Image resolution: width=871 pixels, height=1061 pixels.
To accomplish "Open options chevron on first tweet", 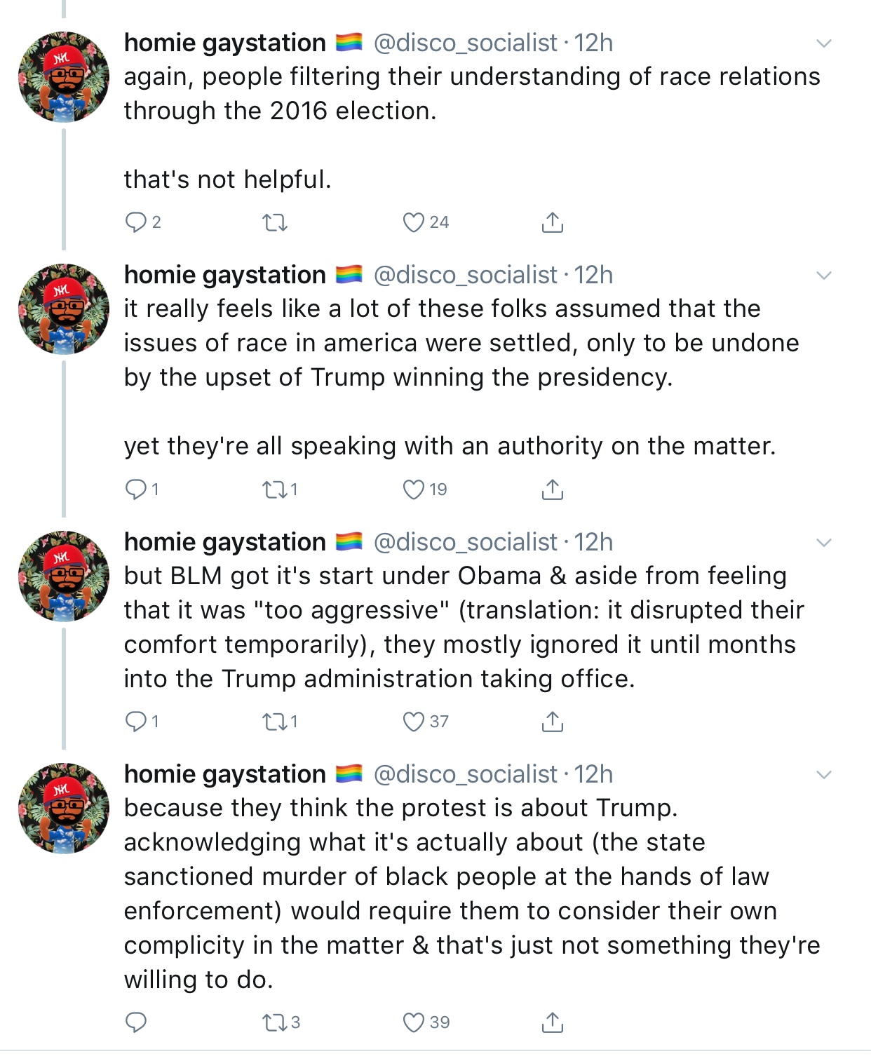I will click(824, 43).
